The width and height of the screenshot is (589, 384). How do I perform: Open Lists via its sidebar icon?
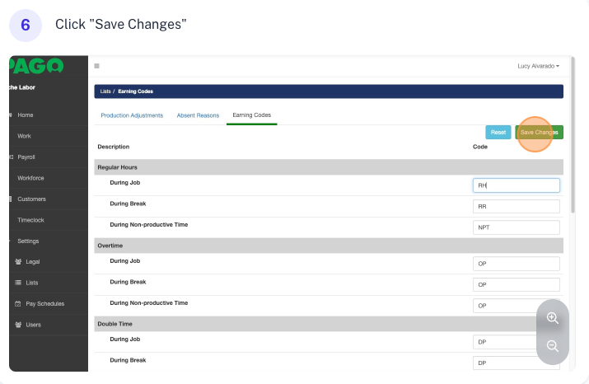pyautogui.click(x=18, y=283)
